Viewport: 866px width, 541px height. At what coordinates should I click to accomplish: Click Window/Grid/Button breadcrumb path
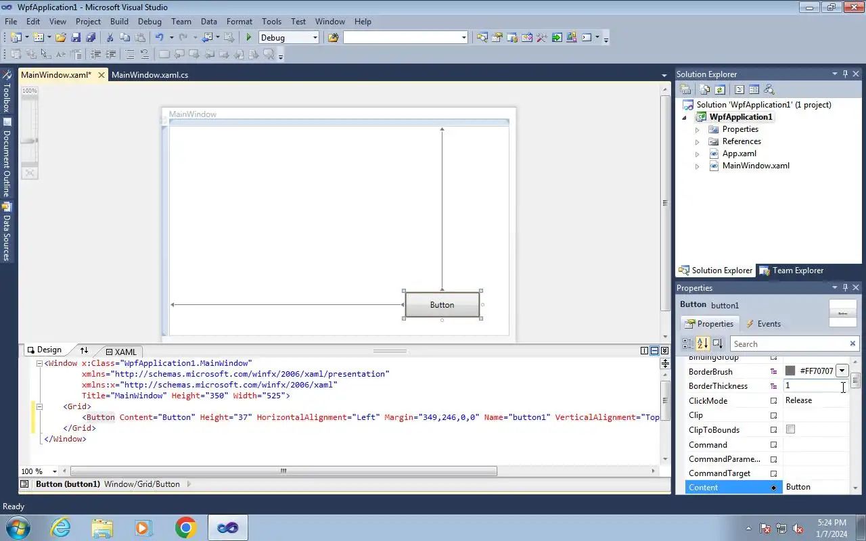tap(142, 484)
